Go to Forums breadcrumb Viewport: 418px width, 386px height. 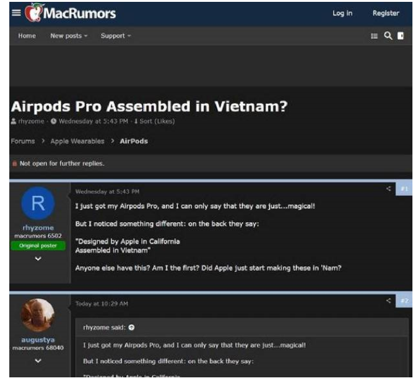pyautogui.click(x=23, y=141)
